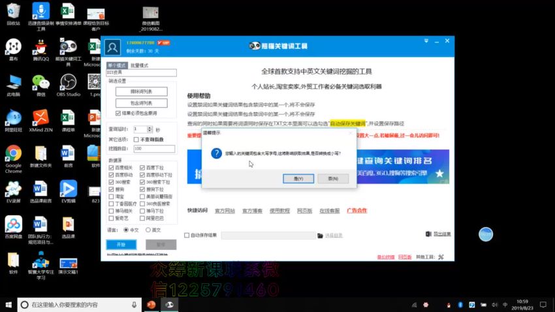Open the 官方网站 quick link
This screenshot has height=312, width=555.
click(225, 211)
